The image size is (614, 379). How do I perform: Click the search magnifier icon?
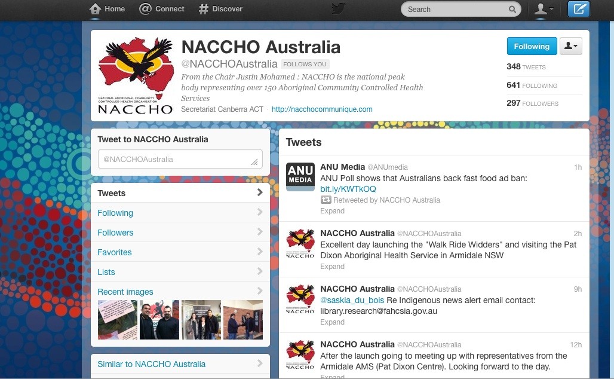[512, 10]
